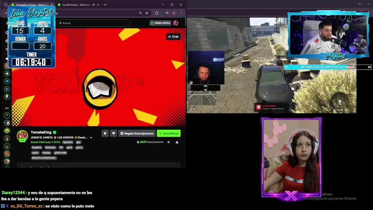Click the xx_DG_Torres_xx chat username
373x210 pixels.
[27, 206]
